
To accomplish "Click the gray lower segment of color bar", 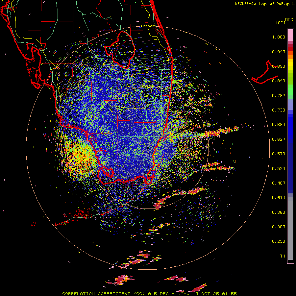I will click(x=290, y=229).
